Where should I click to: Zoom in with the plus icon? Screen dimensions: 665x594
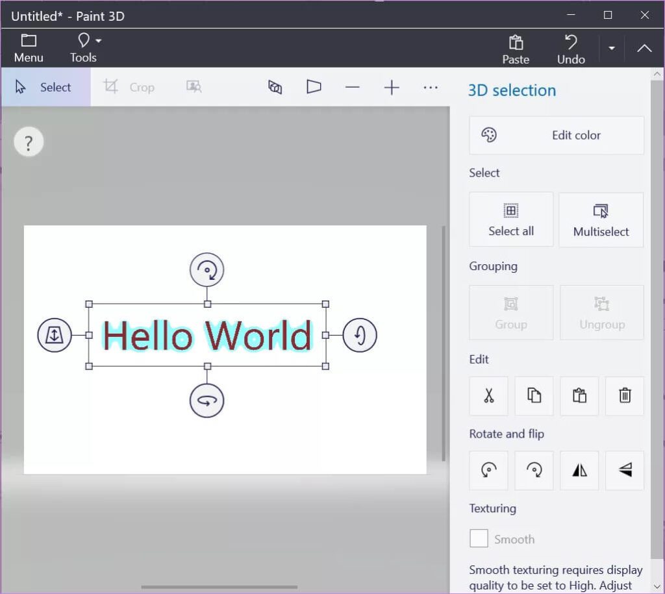(392, 86)
